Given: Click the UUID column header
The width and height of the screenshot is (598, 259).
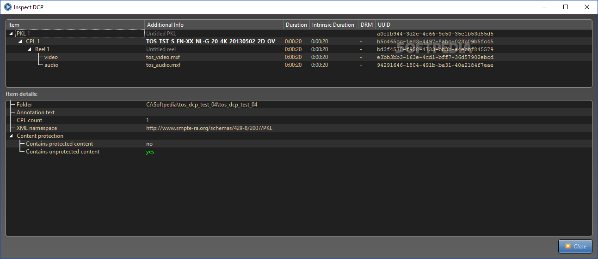Looking at the screenshot, I should pos(483,25).
